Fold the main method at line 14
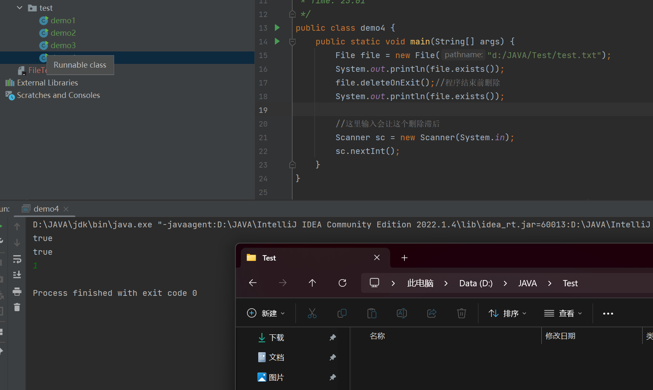The image size is (653, 390). coord(292,42)
